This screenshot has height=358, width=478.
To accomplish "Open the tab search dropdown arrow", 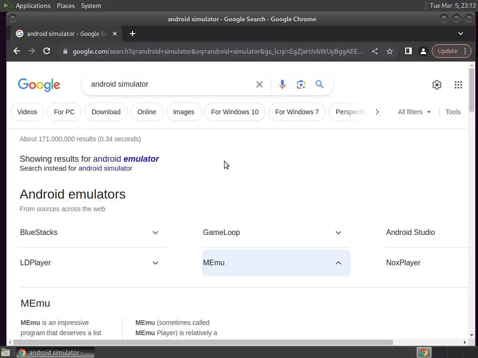I will [x=461, y=34].
